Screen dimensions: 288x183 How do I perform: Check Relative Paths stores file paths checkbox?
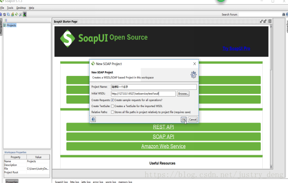click(112, 112)
